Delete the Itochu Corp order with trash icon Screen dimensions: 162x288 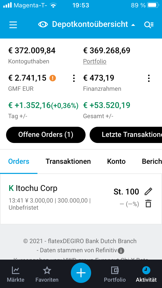(x=148, y=204)
